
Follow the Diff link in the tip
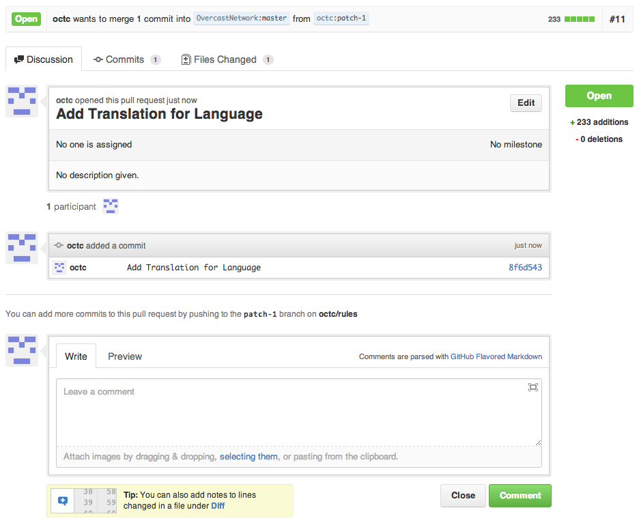(x=218, y=506)
